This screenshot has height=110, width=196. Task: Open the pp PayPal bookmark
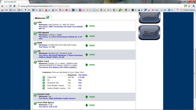tap(147, 10)
